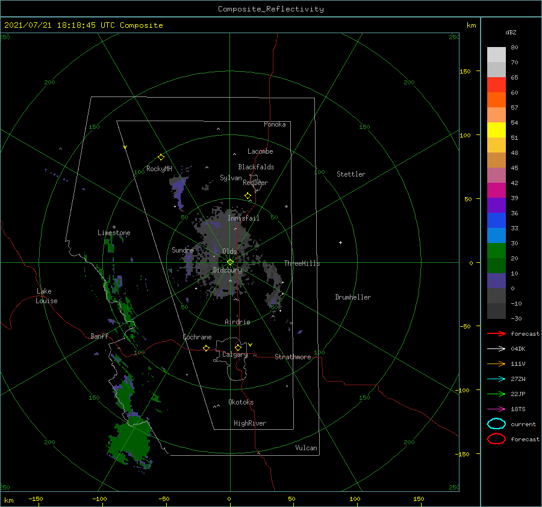
Task: Select the Innisfail label
Action: (x=243, y=218)
